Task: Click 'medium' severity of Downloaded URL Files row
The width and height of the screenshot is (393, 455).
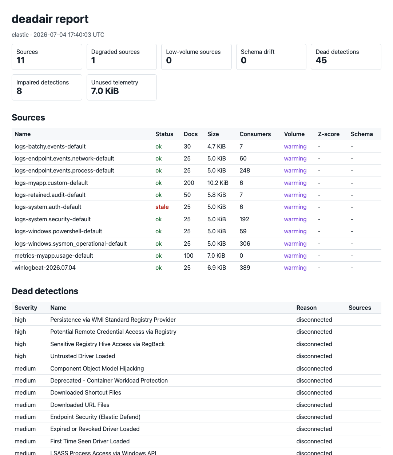Action: (25, 405)
